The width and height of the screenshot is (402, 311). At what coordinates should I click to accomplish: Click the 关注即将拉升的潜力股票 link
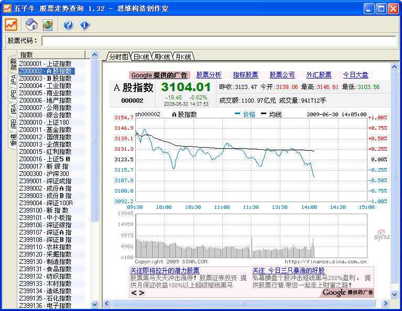pos(165,271)
